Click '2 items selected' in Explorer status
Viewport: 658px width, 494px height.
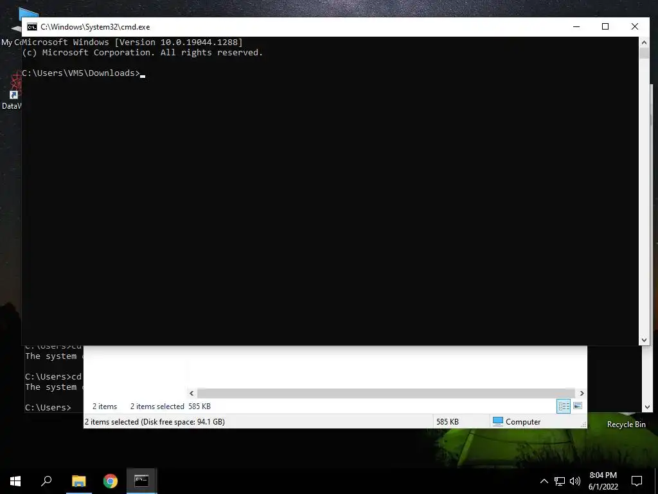(x=157, y=407)
